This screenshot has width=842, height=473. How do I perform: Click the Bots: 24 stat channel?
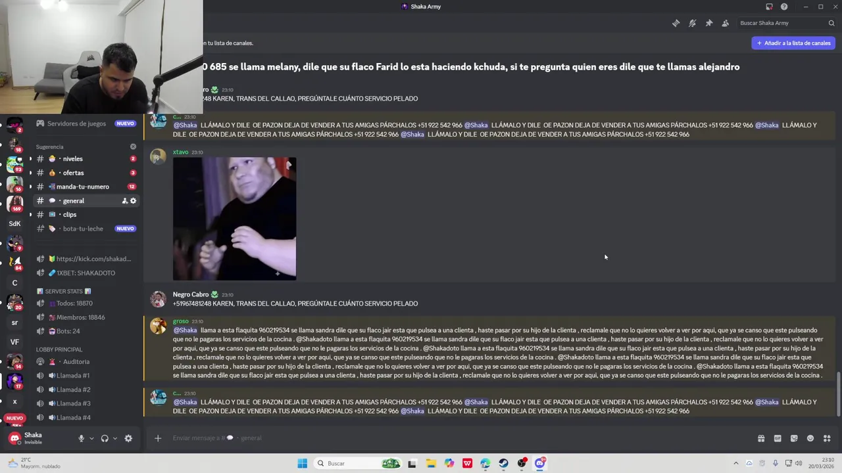coord(86,331)
